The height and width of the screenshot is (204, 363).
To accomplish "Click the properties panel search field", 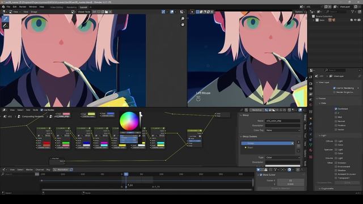I will click(x=335, y=70).
